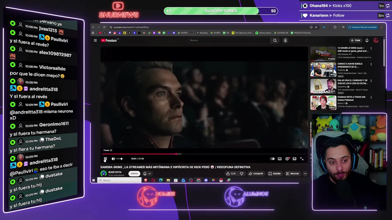This screenshot has width=392, height=220.
Task: Open Linktree Admin bookmark
Action: pos(263,33)
